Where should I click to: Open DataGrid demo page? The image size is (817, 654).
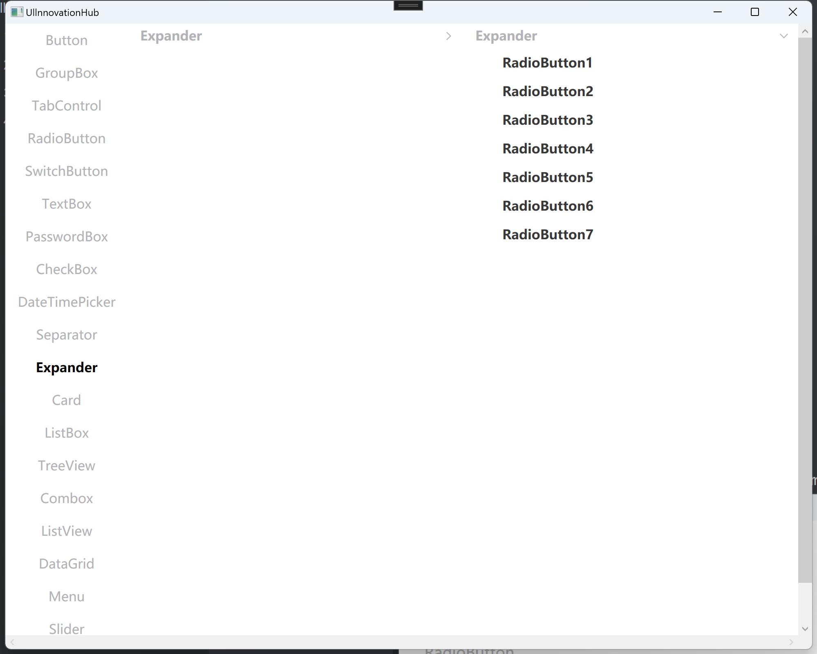[67, 564]
